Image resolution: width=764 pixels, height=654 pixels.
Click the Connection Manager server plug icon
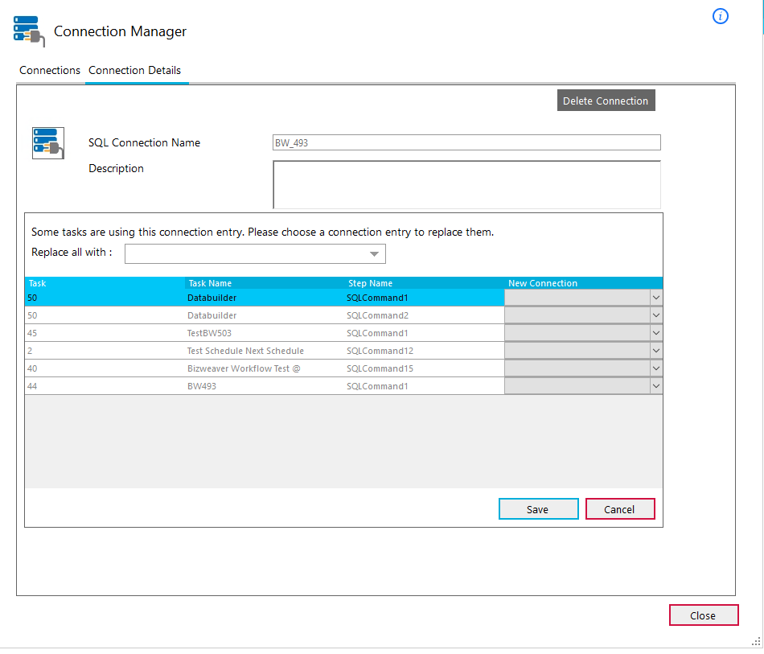coord(29,31)
